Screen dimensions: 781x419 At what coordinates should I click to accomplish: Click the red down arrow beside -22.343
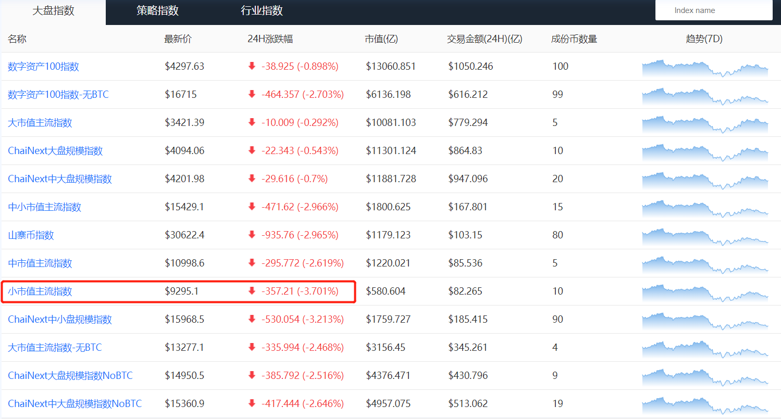[x=252, y=150]
